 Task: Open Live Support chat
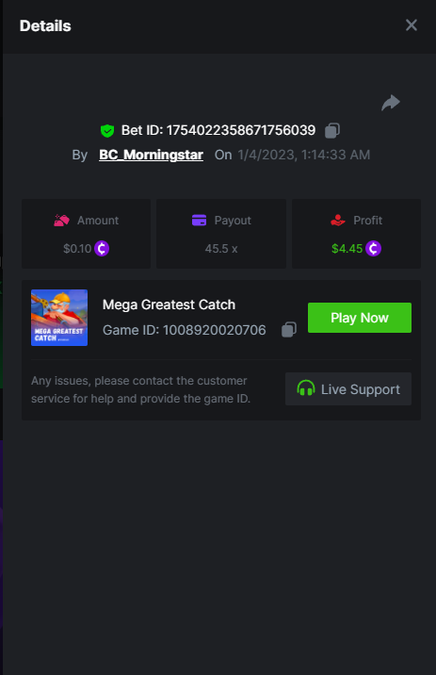coord(348,388)
